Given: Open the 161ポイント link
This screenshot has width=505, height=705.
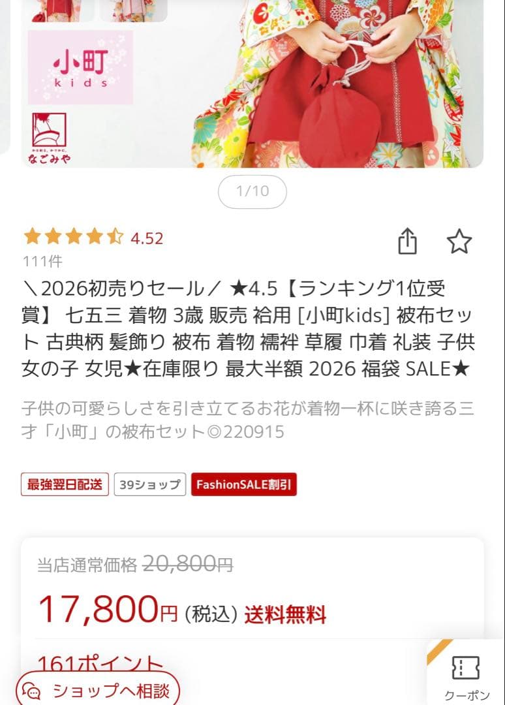Looking at the screenshot, I should [100, 664].
